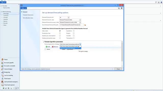163x91 pixels.
Task: Switch to the General tab
Action: click(25, 12)
